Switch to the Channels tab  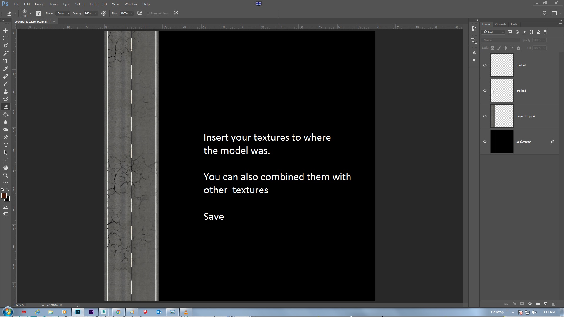(501, 24)
